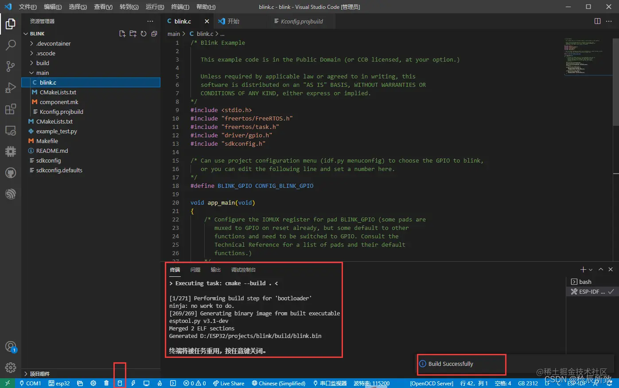Select the bash terminal in the list
619x388 pixels.
[x=592, y=282]
